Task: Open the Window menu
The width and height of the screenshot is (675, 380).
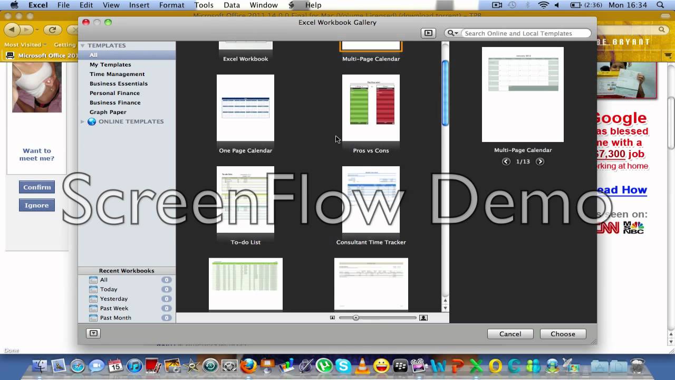Action: pos(264,5)
